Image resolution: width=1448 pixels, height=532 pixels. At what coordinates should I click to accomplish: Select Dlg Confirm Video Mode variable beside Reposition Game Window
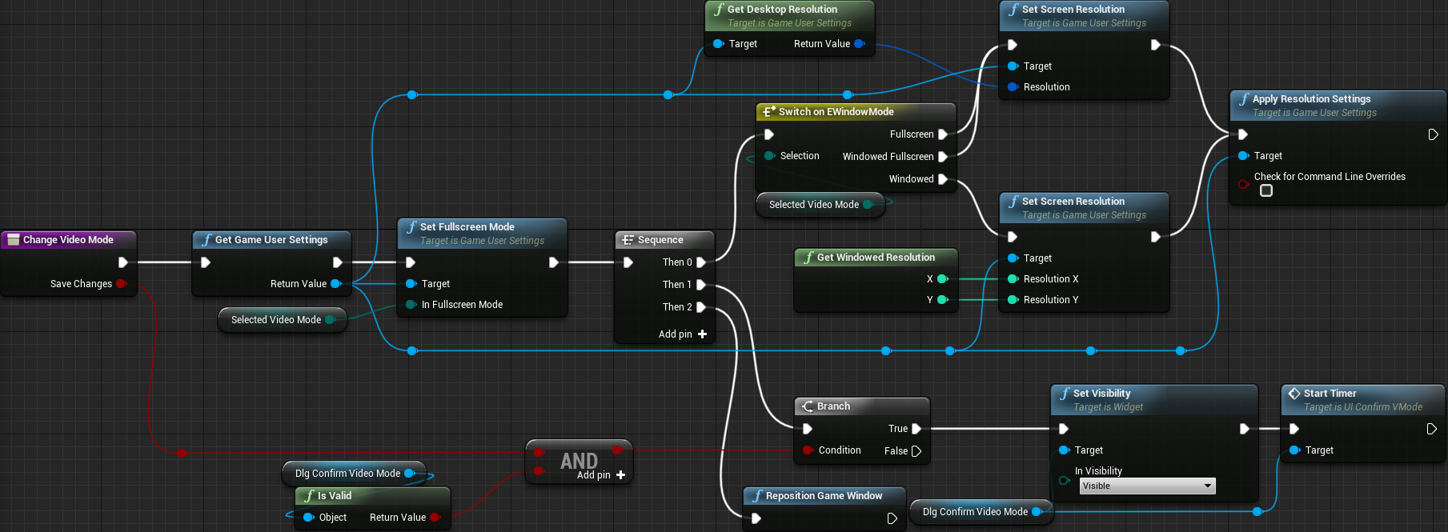(981, 512)
